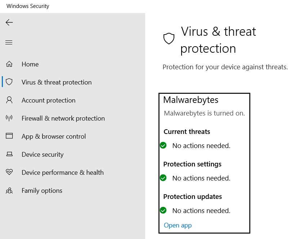This screenshot has height=239, width=291.
Task: Click the Firewall & network antenna icon
Action: click(9, 118)
